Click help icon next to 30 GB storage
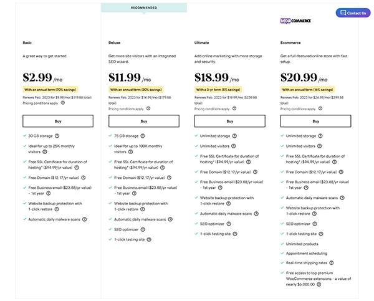The width and height of the screenshot is (374, 301). (57, 136)
